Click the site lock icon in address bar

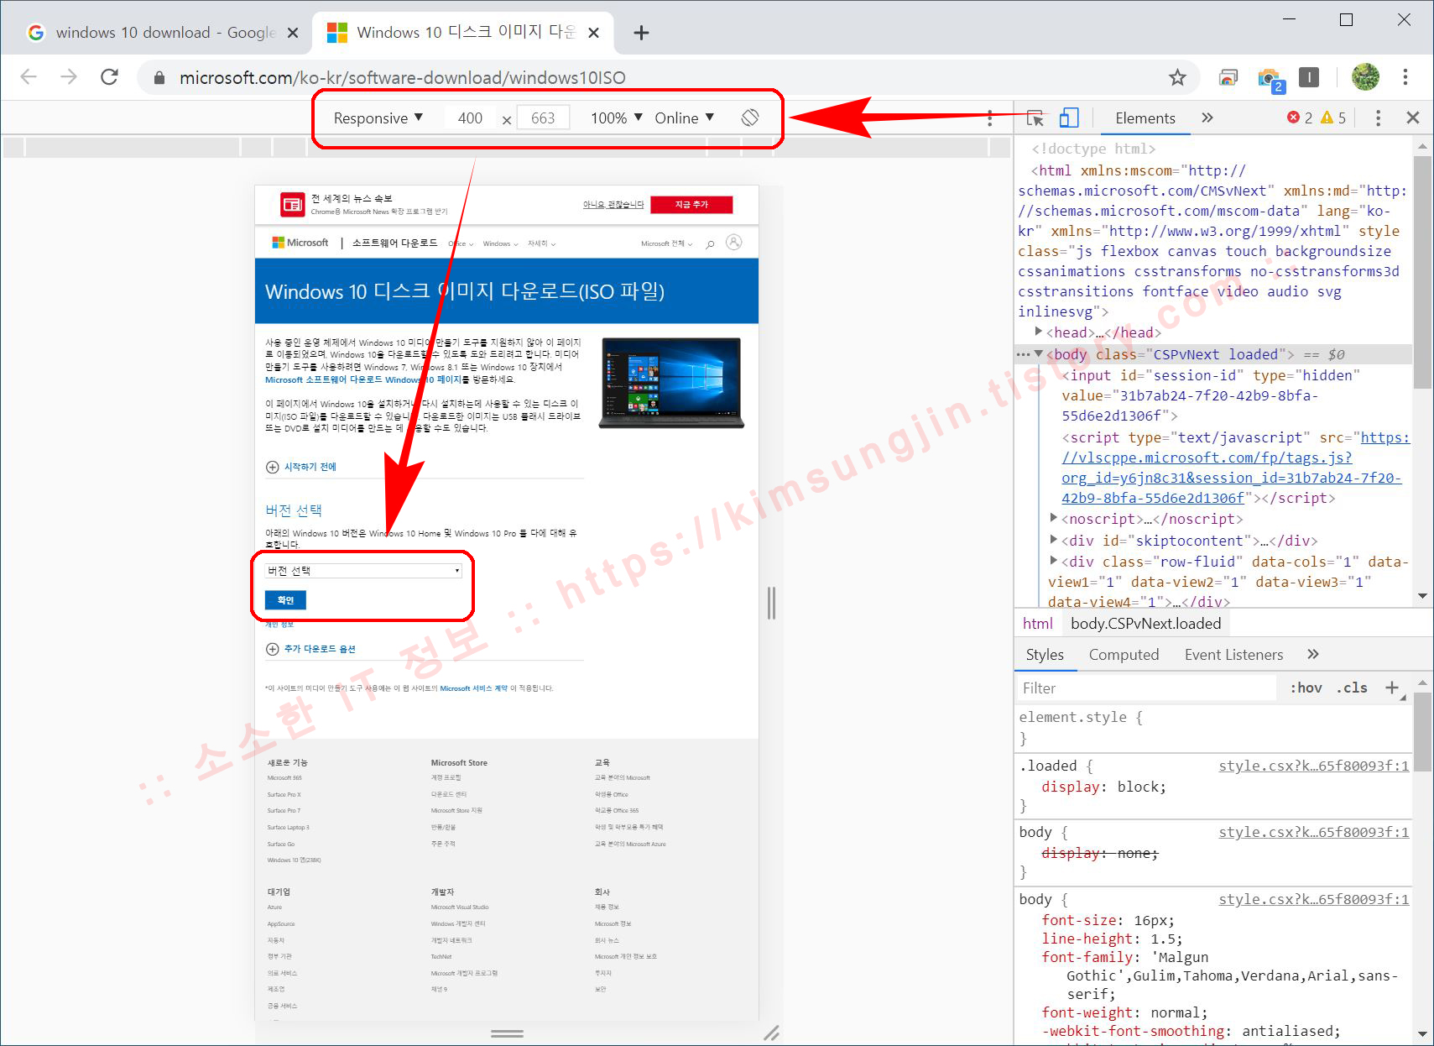click(x=159, y=78)
